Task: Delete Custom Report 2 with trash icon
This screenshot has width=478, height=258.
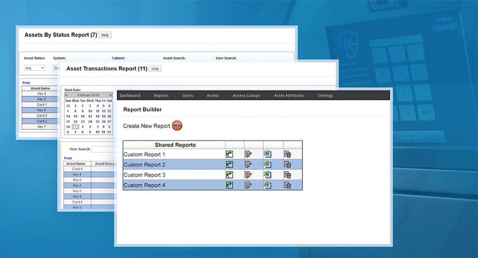Action: pos(288,164)
